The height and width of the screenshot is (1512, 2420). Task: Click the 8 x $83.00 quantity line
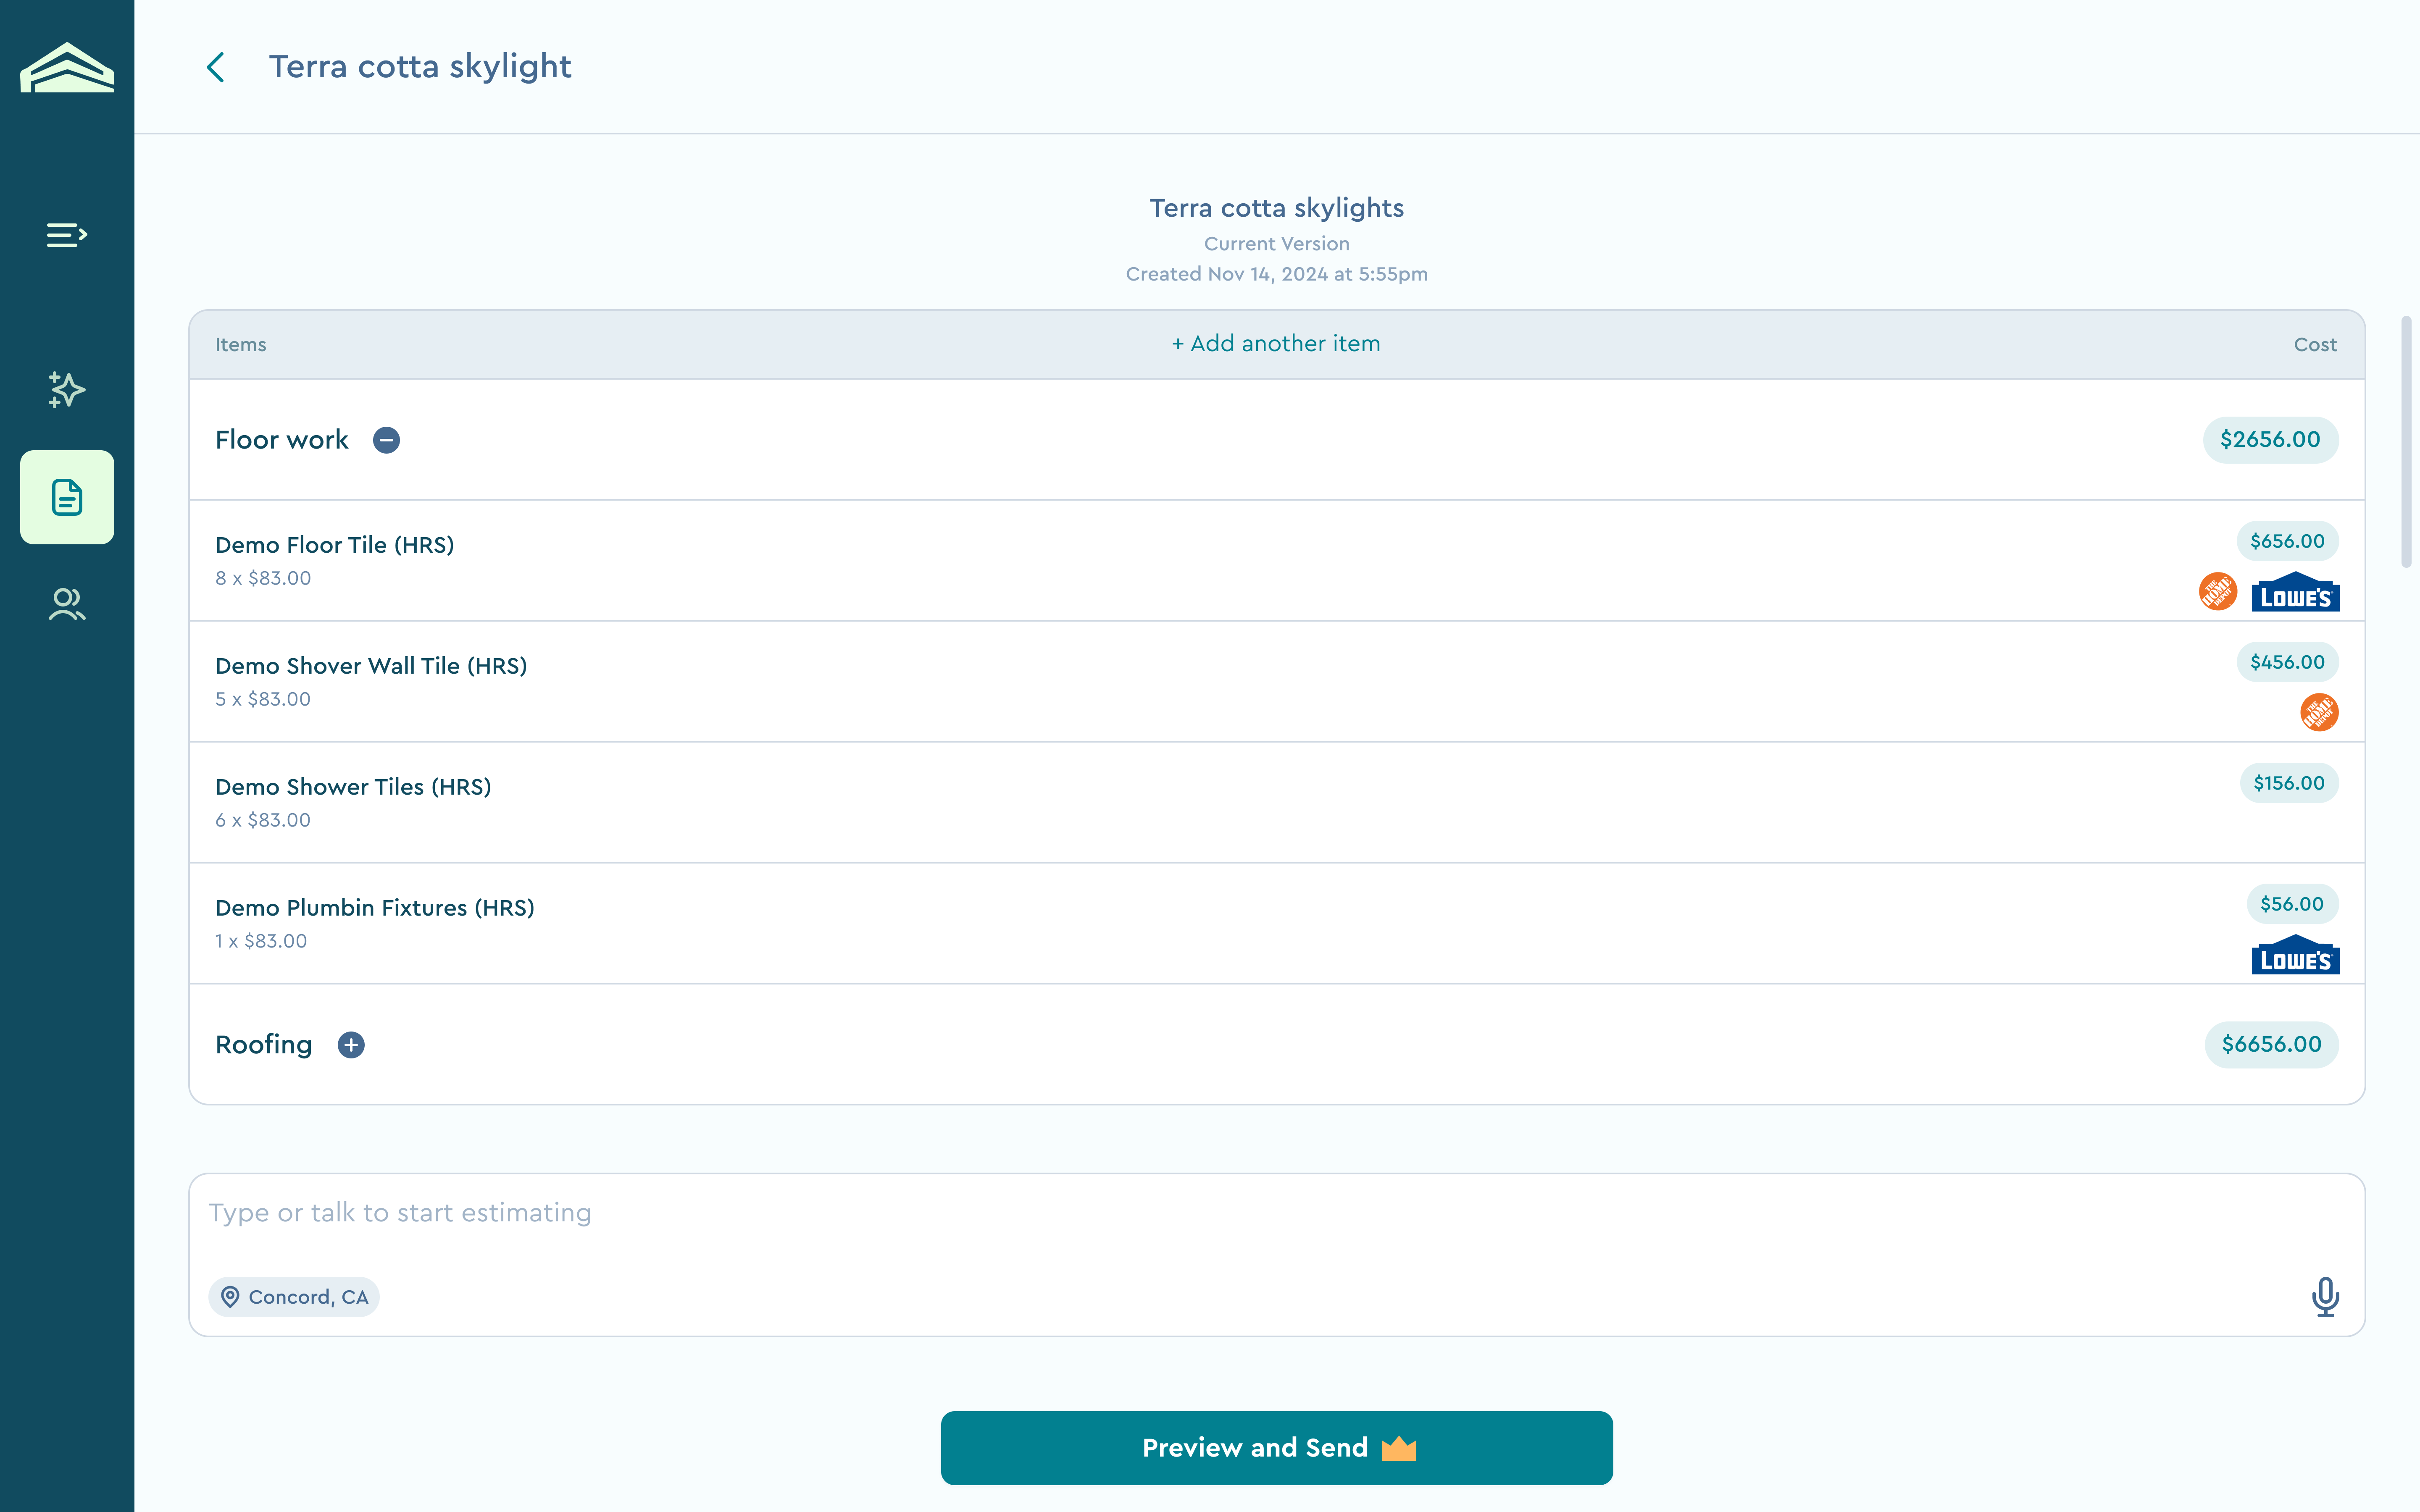[263, 578]
